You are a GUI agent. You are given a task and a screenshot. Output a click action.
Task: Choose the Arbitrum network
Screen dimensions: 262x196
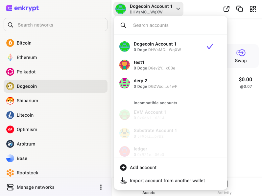(x=56, y=144)
